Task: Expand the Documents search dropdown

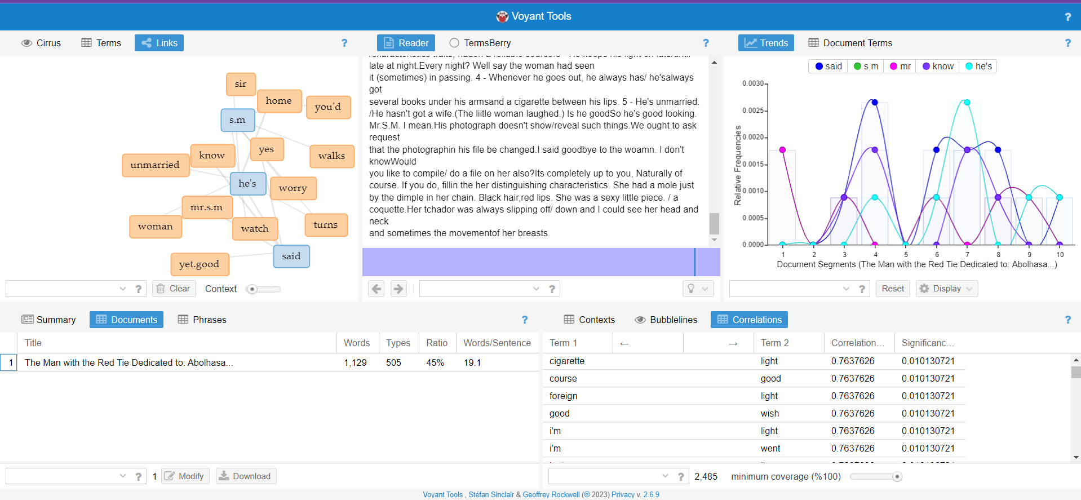Action: [x=123, y=476]
